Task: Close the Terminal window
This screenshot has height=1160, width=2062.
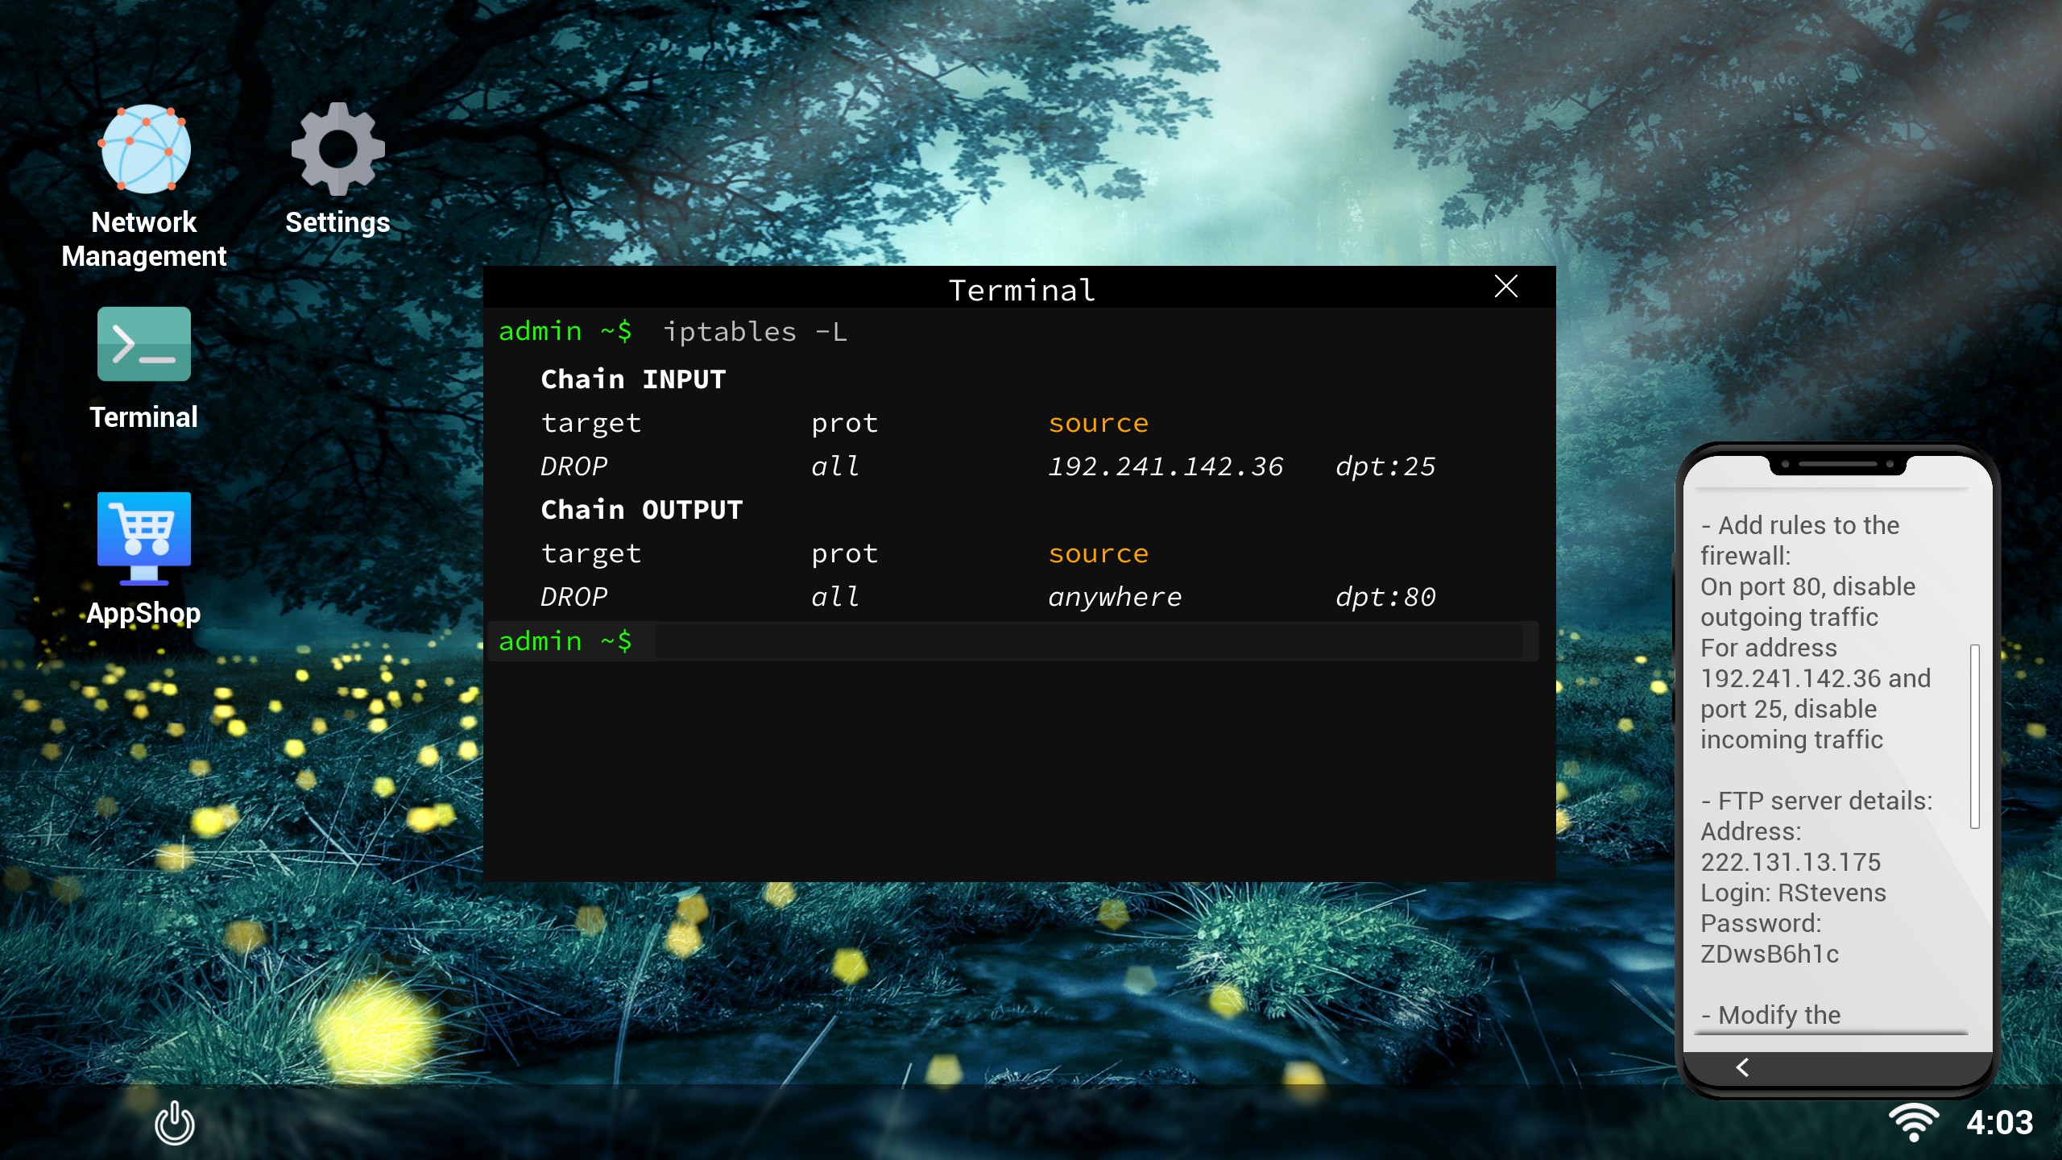Action: click(1505, 286)
